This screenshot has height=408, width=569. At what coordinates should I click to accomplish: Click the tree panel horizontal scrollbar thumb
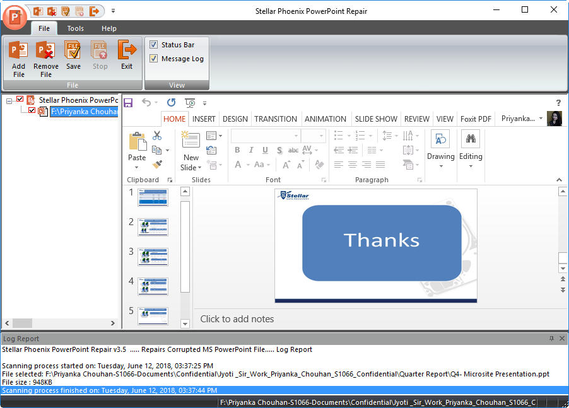click(23, 323)
